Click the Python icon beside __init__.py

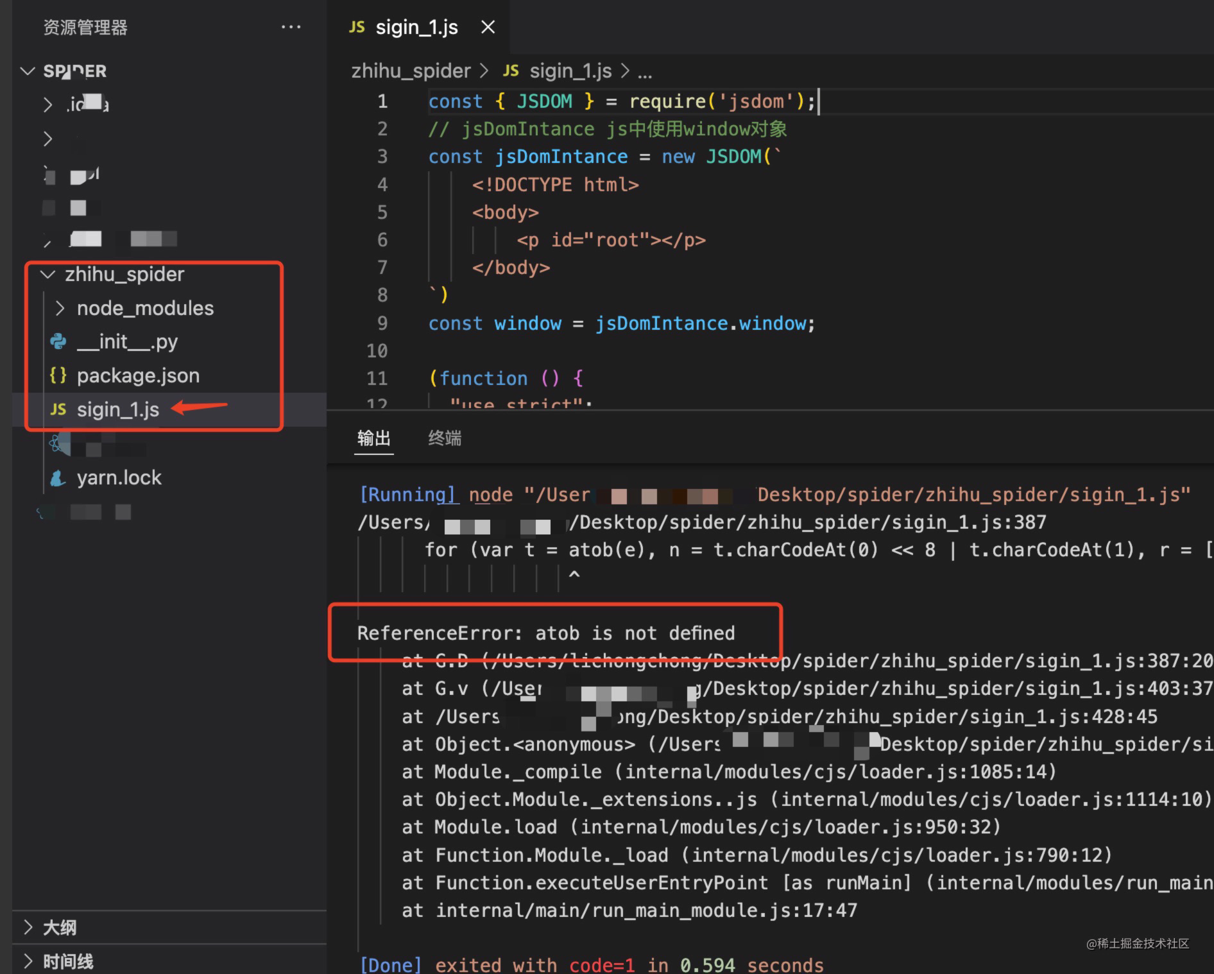pos(58,341)
